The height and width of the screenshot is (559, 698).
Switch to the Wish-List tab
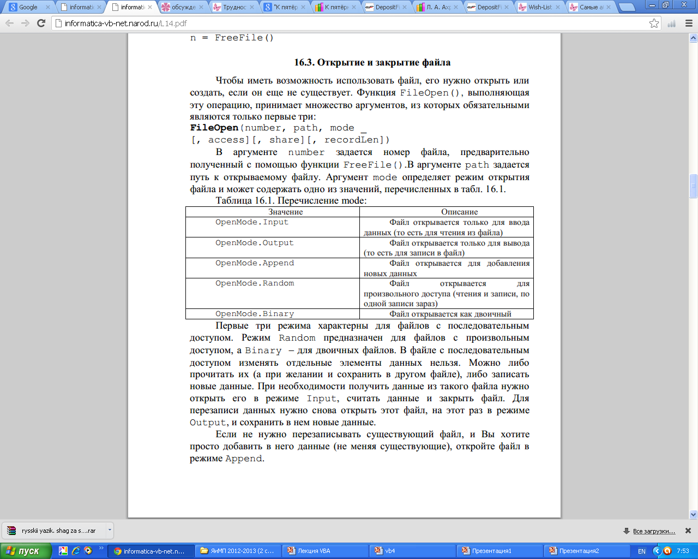(x=539, y=7)
